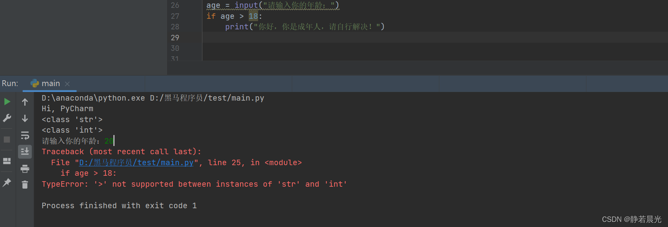Viewport: 668px width, 227px height.
Task: Stop the process with the square icon
Action: pos(7,140)
